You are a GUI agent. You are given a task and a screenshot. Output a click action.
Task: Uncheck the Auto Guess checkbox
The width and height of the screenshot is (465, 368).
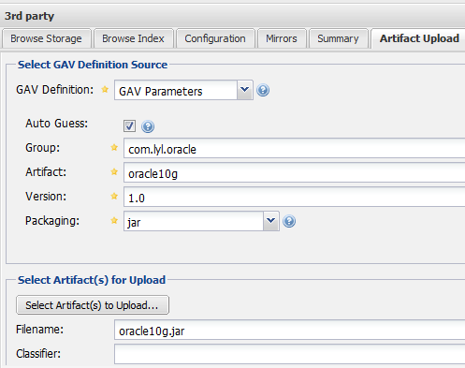coord(129,126)
